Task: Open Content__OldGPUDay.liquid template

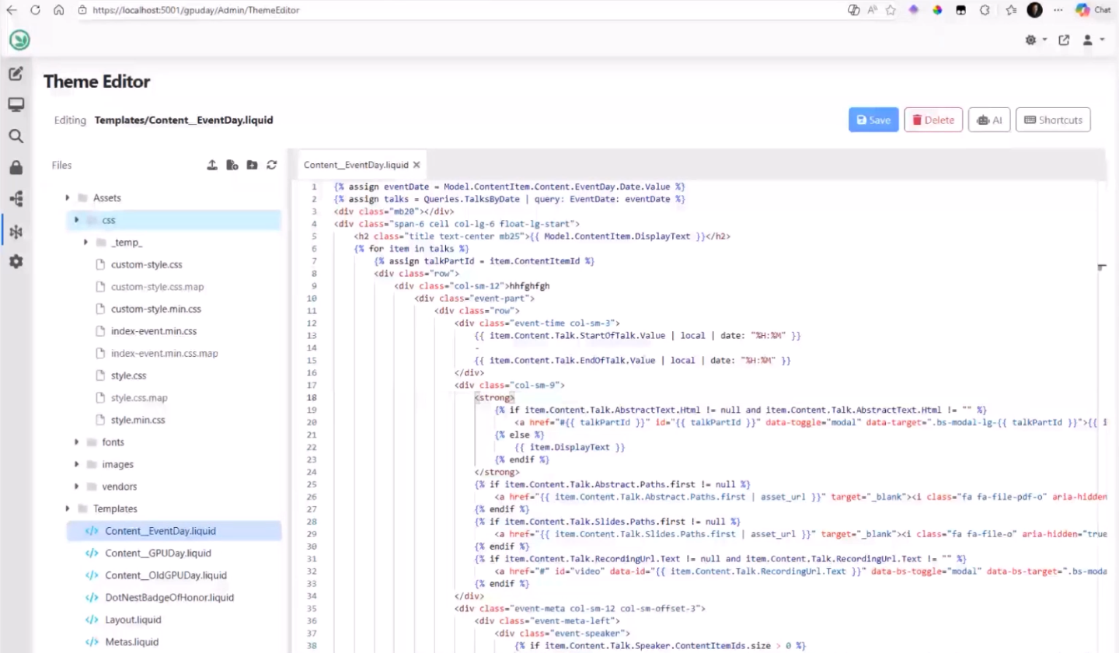Action: 166,575
